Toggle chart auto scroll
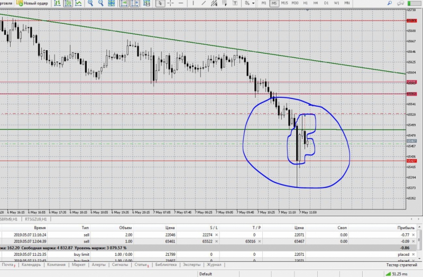Image resolution: width=423 pixels, height=277 pixels. coord(124,3)
